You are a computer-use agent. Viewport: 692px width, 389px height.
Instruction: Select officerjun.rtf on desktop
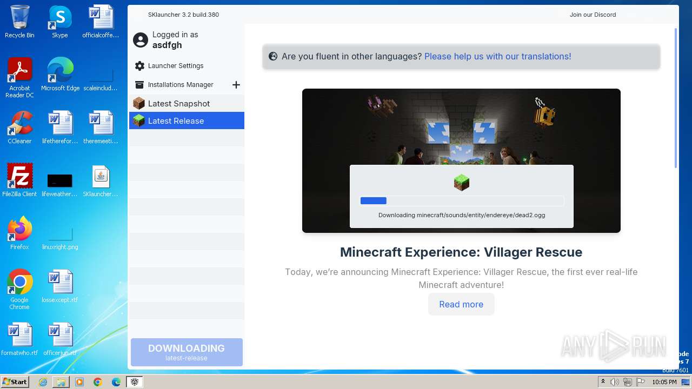(x=60, y=339)
